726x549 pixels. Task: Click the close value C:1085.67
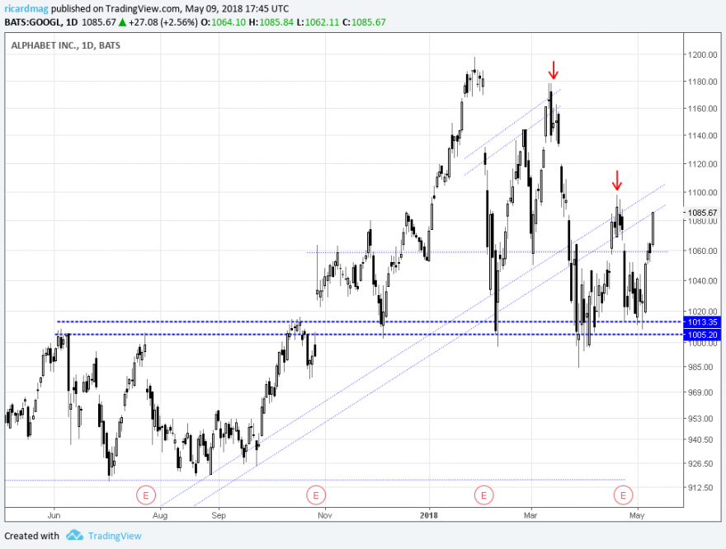(x=364, y=22)
